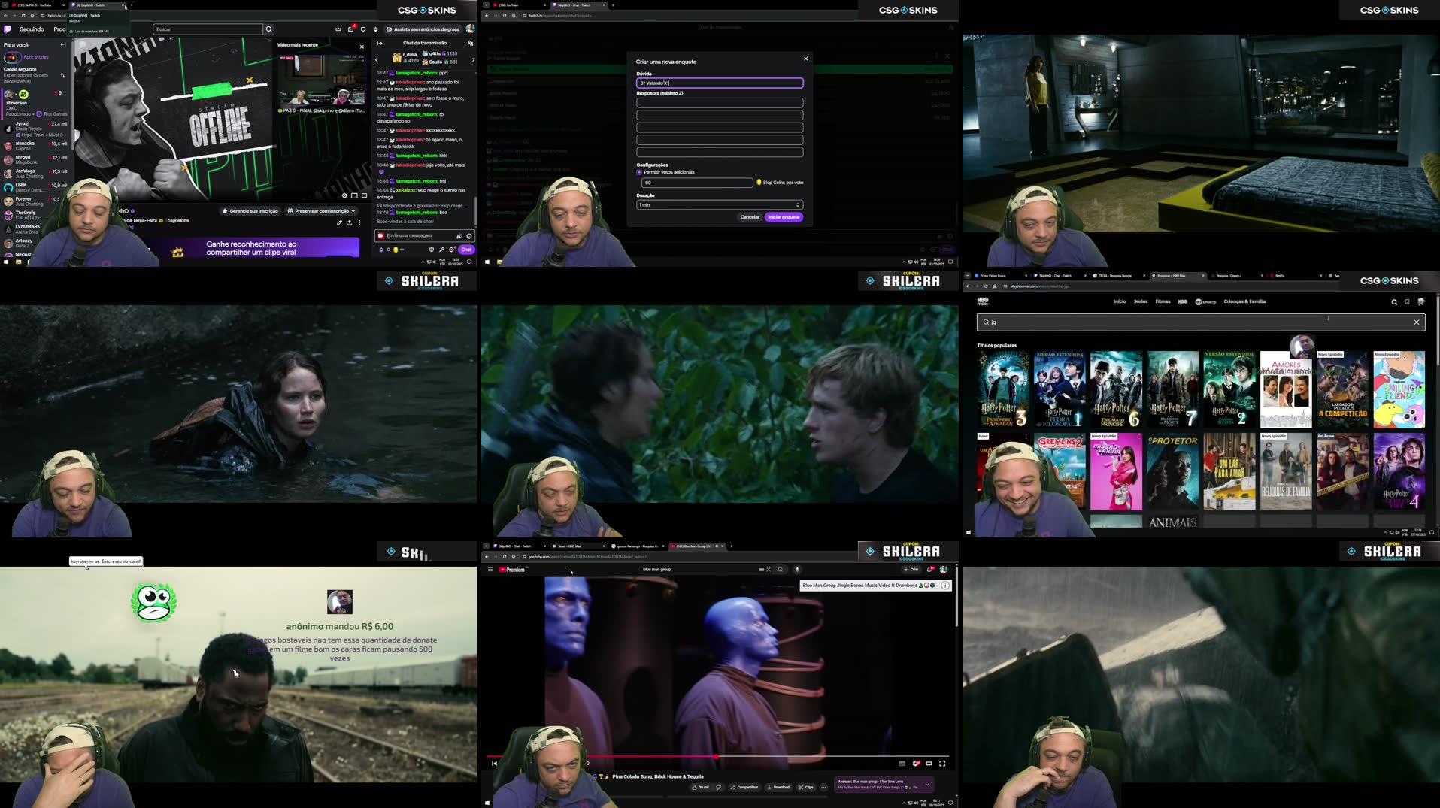Go to Seguindo in Twitch navigation

pos(32,29)
